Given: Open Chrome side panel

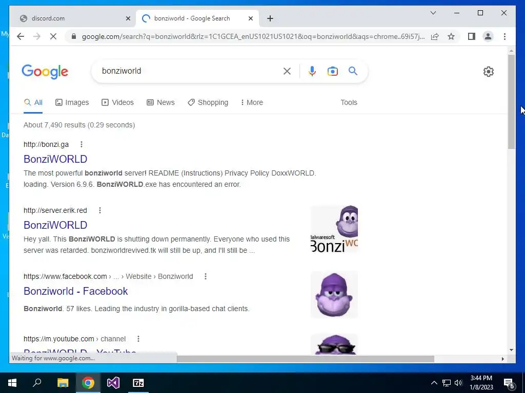Looking at the screenshot, I should (x=472, y=36).
